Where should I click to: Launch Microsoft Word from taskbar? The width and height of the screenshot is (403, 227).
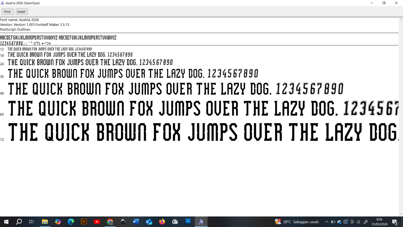point(136,222)
